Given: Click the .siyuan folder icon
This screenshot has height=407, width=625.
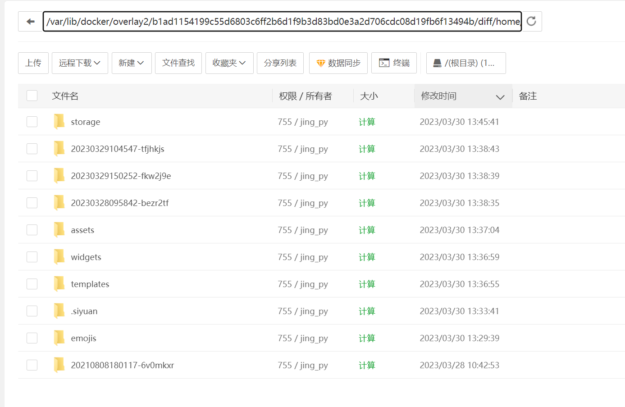Looking at the screenshot, I should (59, 311).
